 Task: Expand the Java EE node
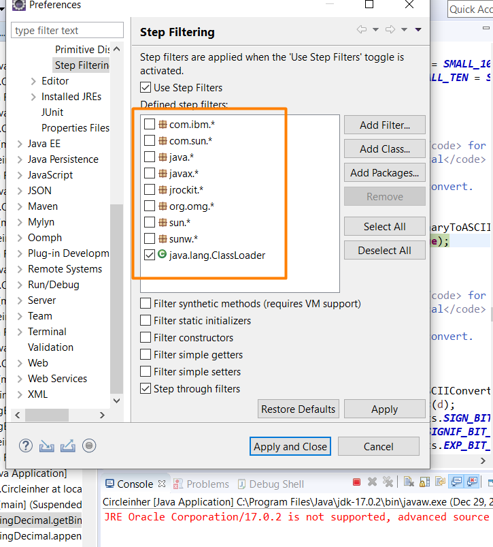point(20,144)
